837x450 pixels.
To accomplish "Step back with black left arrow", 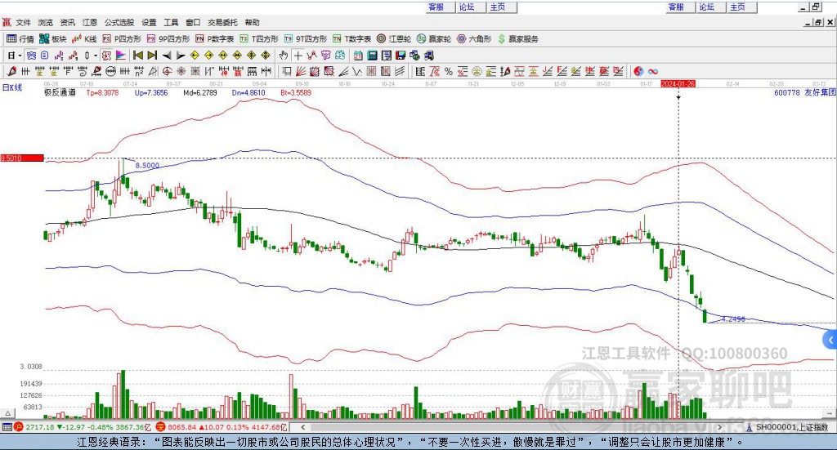I will [x=167, y=56].
